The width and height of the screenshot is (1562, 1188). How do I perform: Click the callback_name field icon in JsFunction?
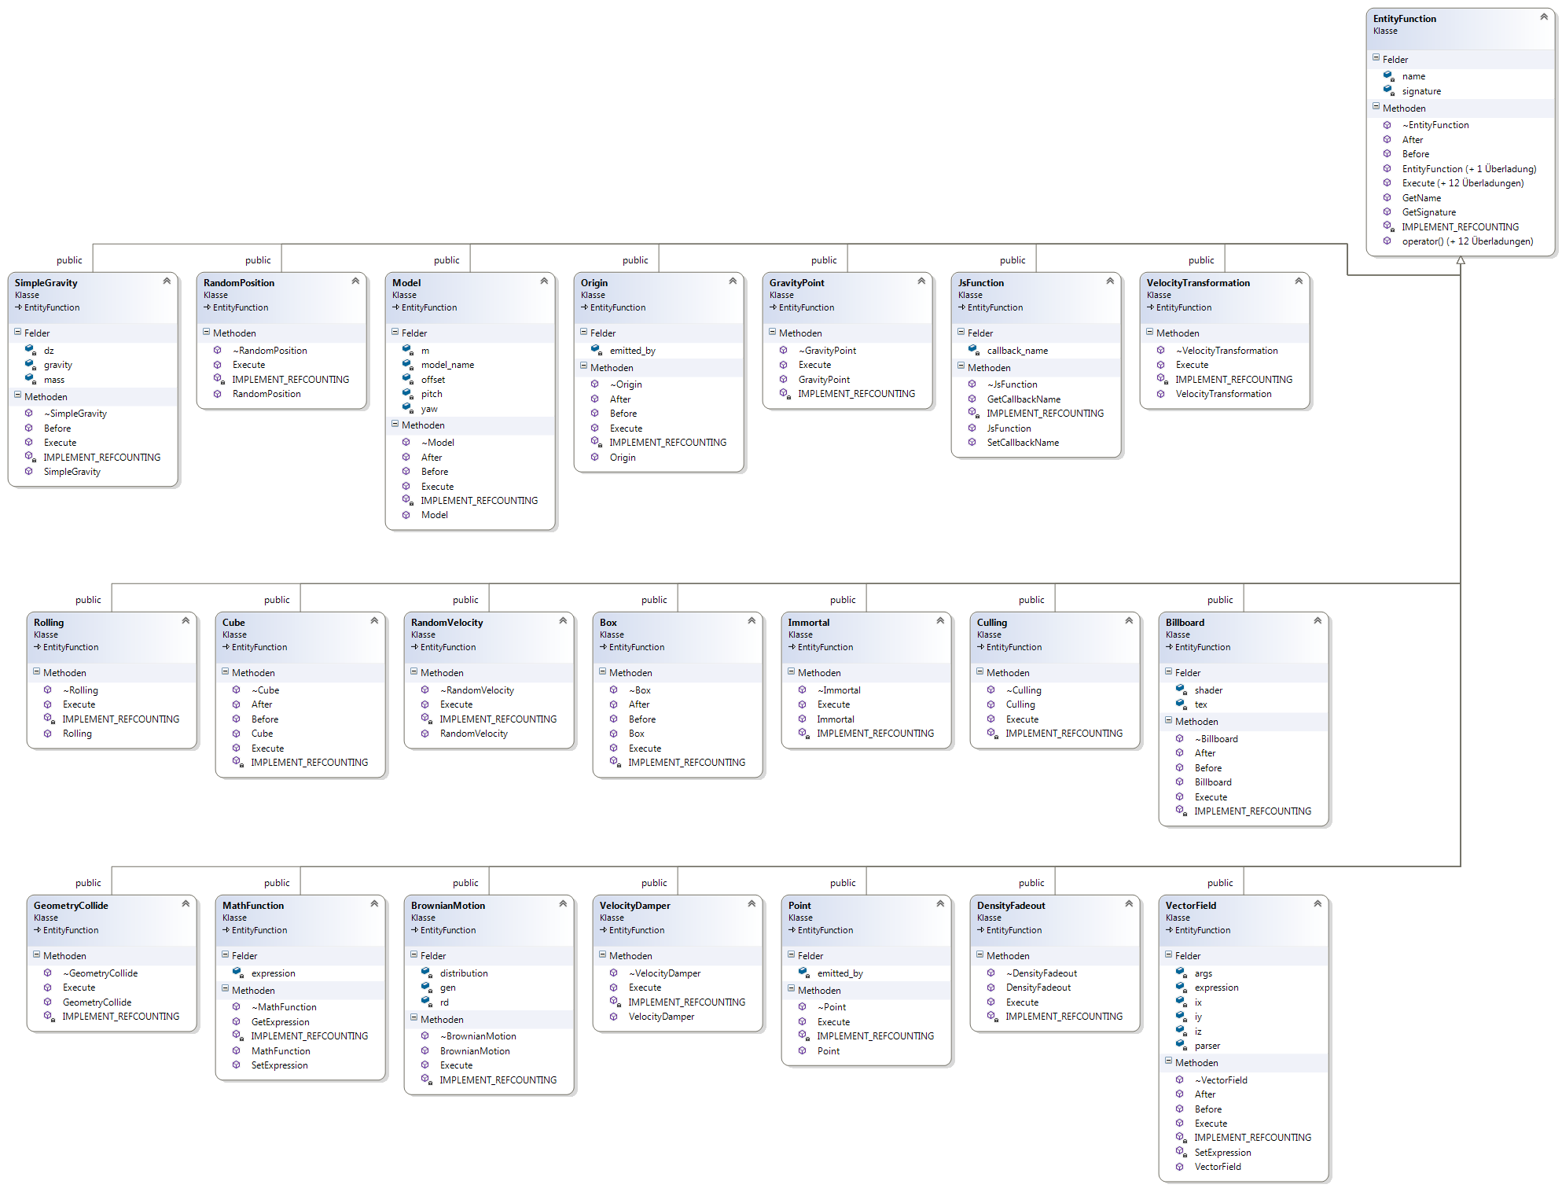pos(974,350)
